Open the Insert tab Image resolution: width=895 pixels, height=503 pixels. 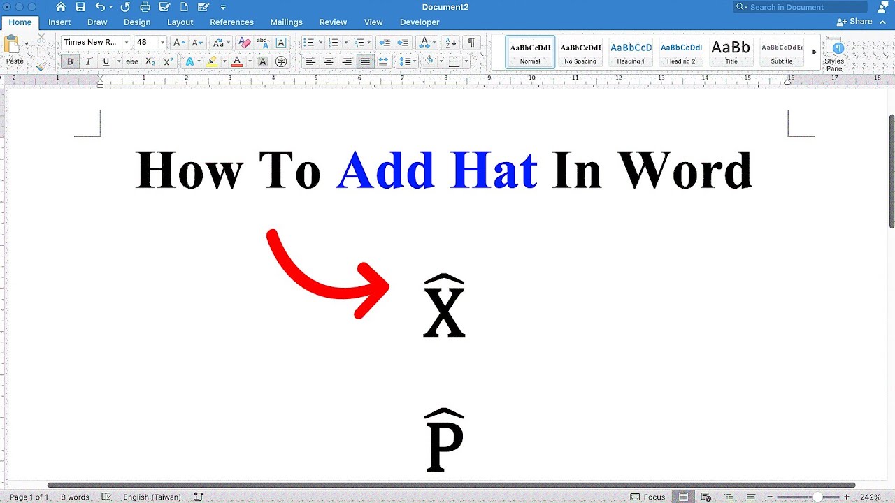[59, 22]
